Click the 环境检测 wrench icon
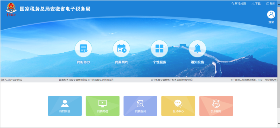The width and height of the screenshot is (280, 128). click(x=233, y=4)
